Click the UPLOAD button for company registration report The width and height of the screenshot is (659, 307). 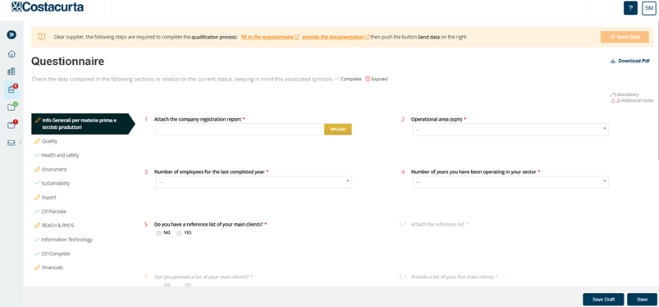coord(338,130)
